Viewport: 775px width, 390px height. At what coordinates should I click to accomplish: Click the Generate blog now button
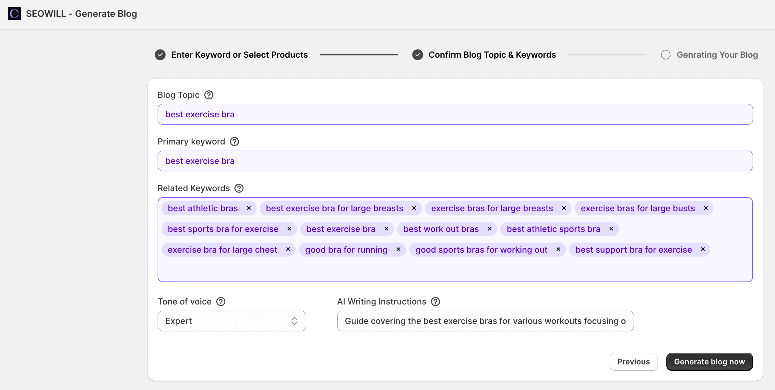[x=709, y=361]
